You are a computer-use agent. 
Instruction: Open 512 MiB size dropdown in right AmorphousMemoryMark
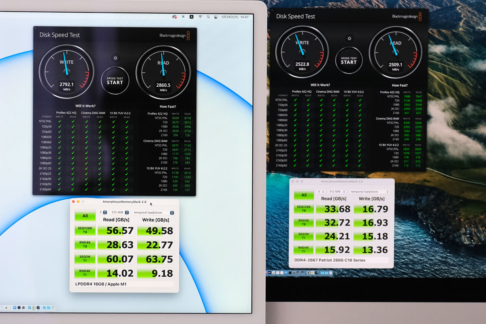337,192
